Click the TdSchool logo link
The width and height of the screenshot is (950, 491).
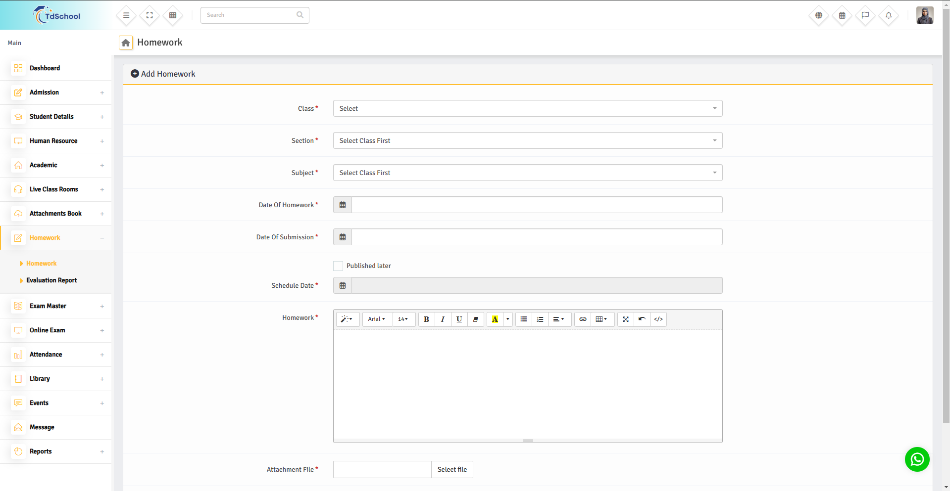(57, 15)
